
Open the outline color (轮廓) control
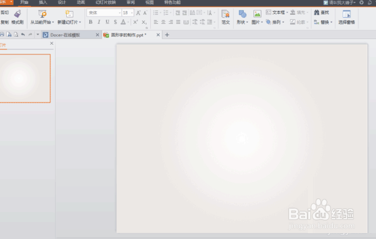(299, 22)
